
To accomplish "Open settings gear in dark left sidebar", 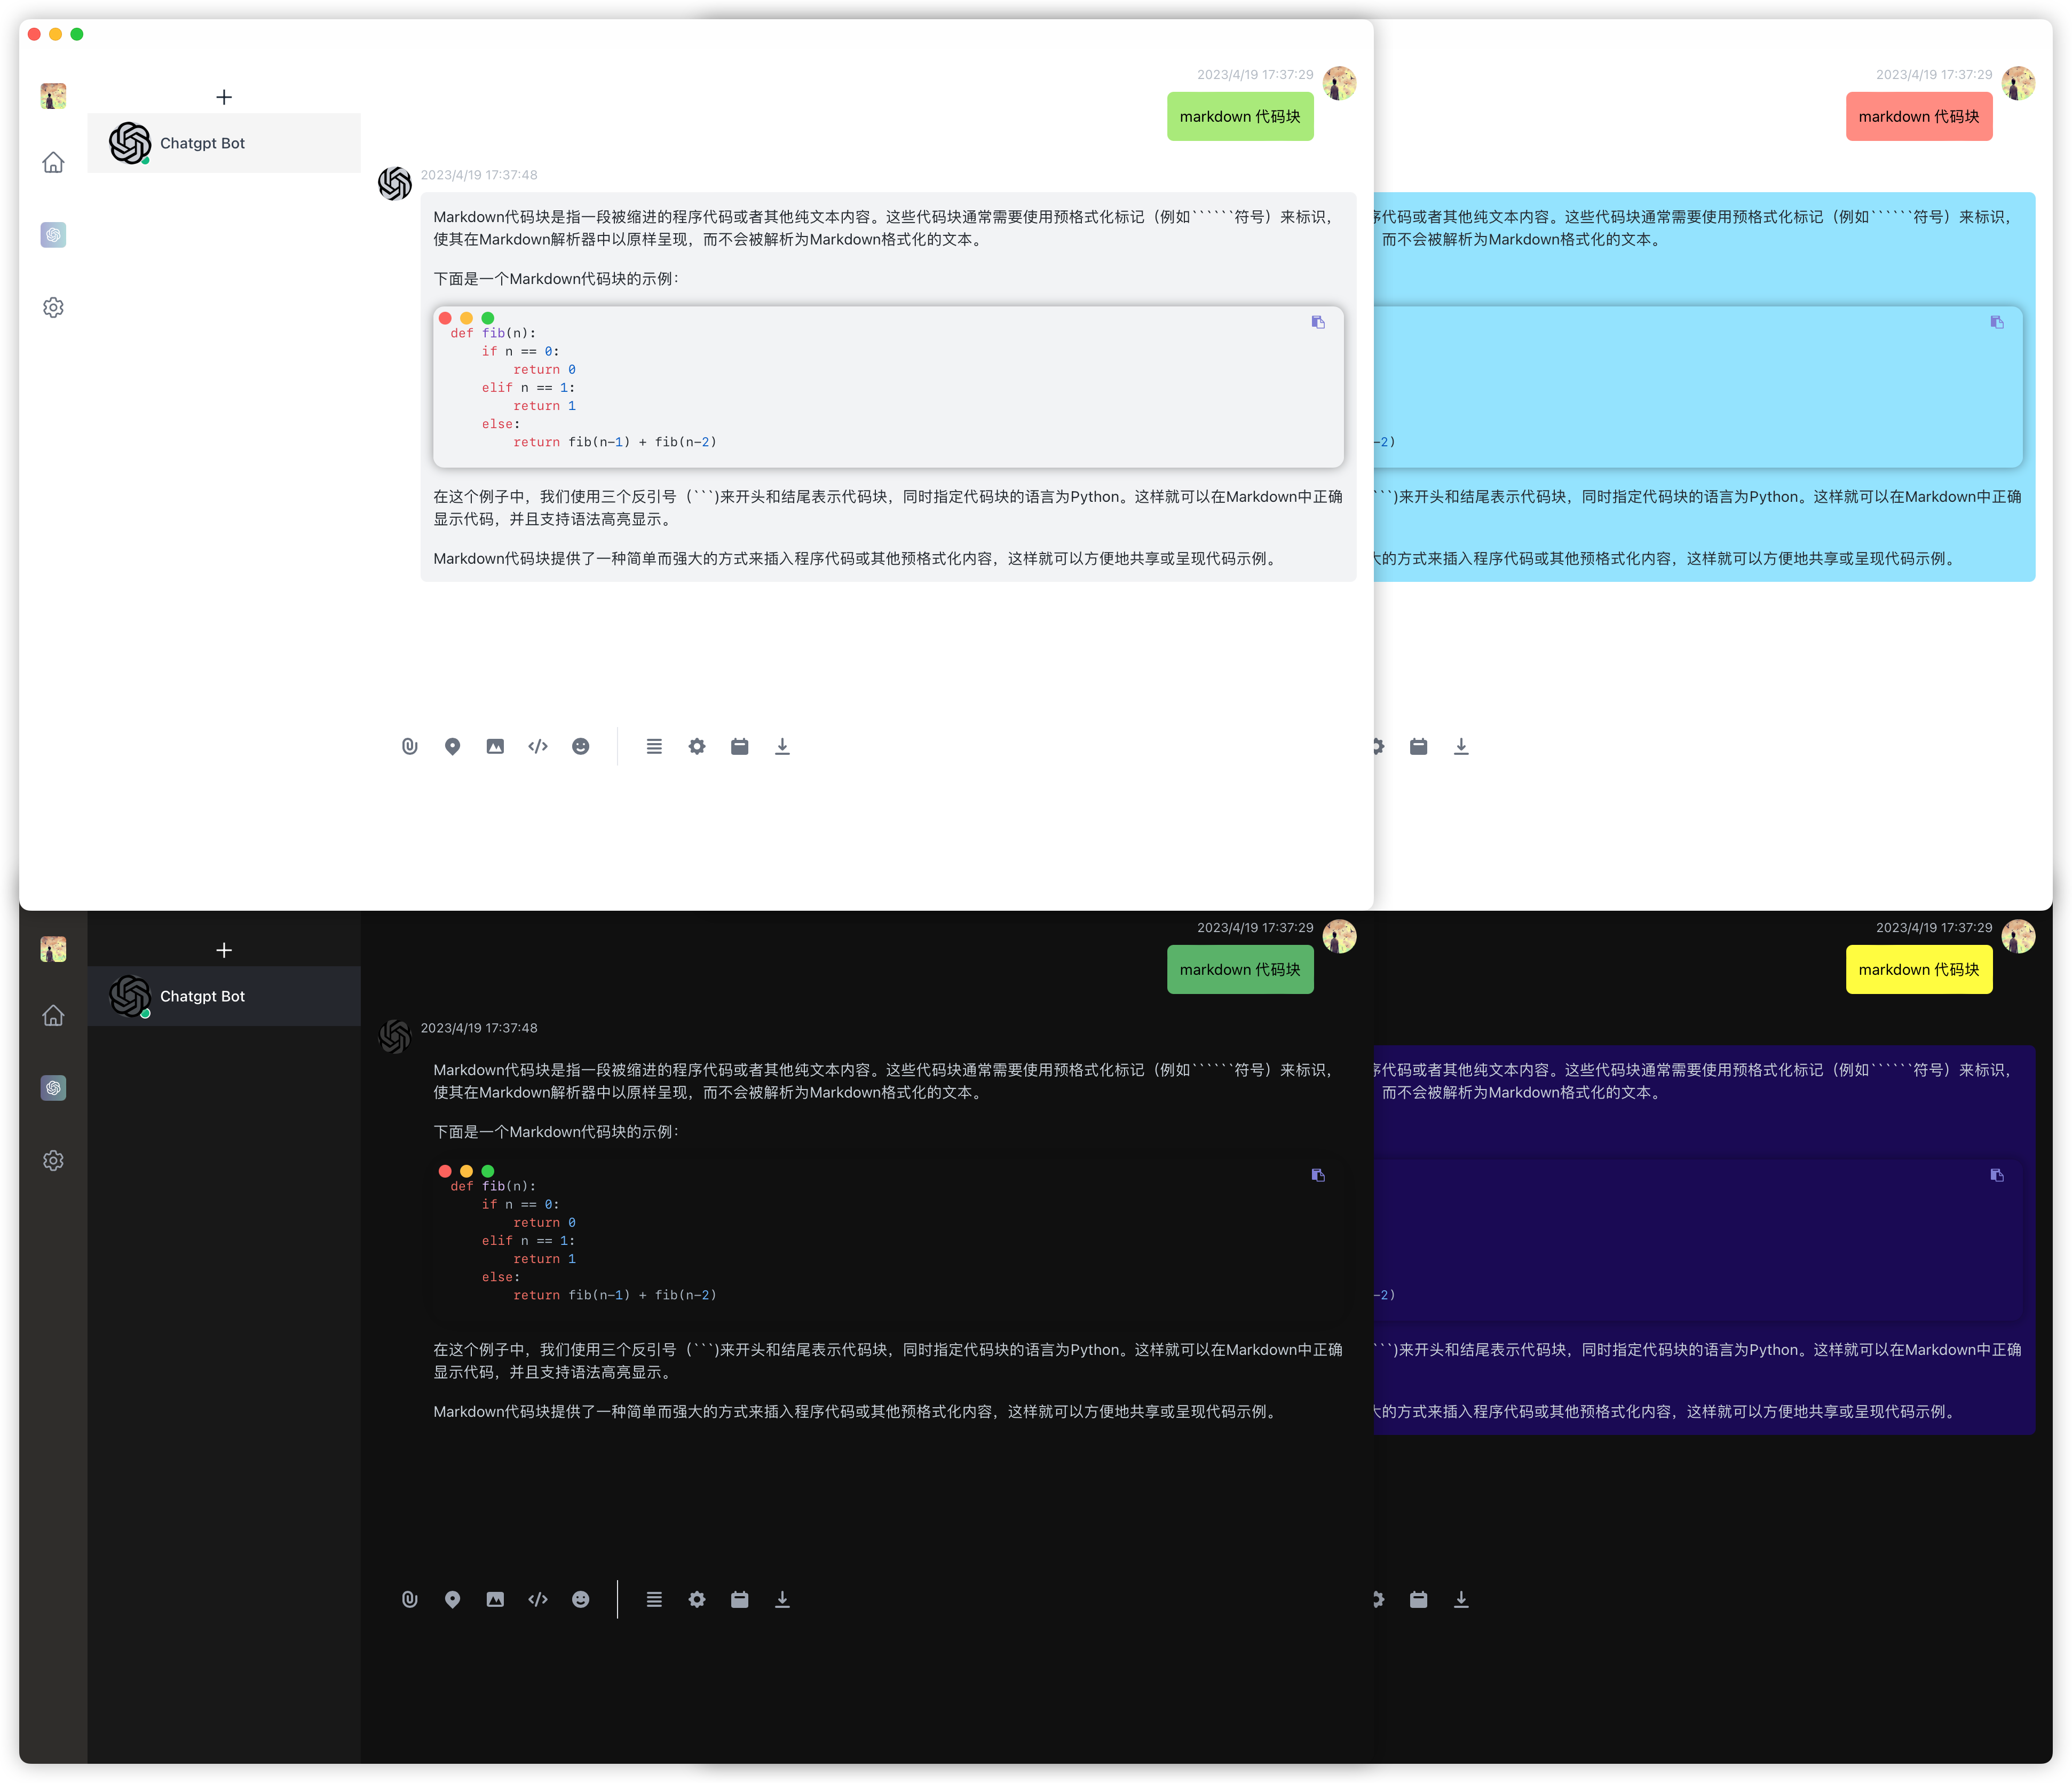I will [x=53, y=1160].
